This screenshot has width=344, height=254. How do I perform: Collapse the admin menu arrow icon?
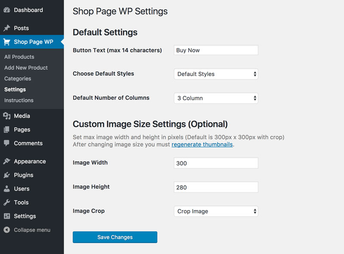(7, 230)
